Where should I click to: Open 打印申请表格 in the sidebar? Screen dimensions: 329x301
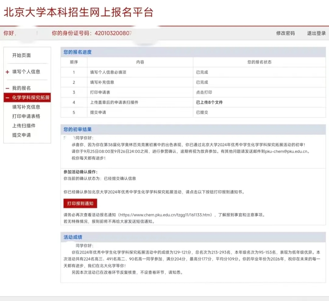(26, 116)
